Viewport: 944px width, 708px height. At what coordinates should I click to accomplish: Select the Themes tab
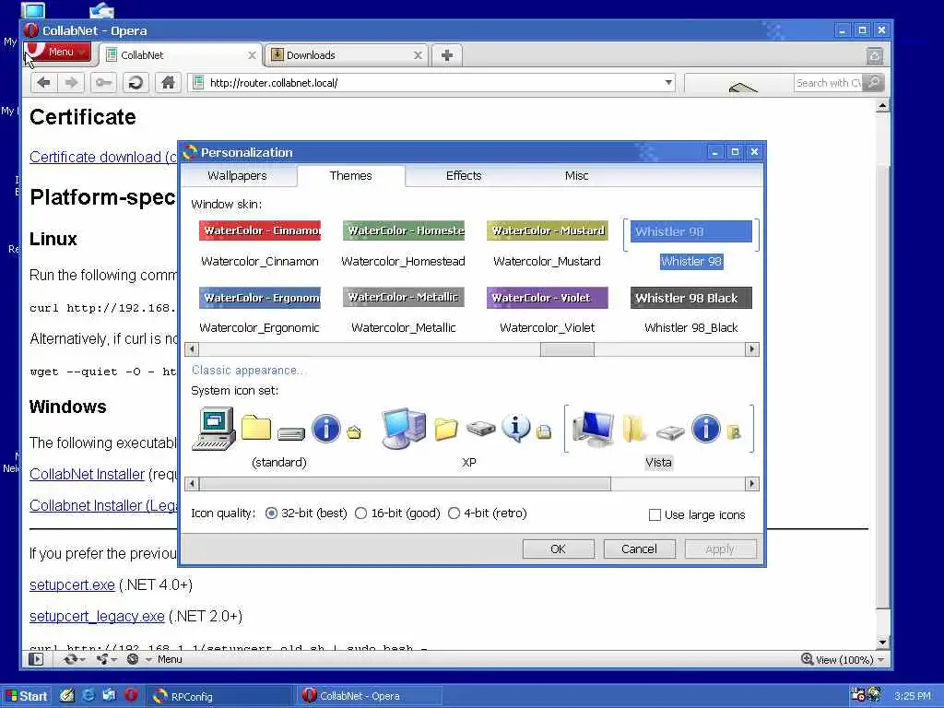coord(351,176)
